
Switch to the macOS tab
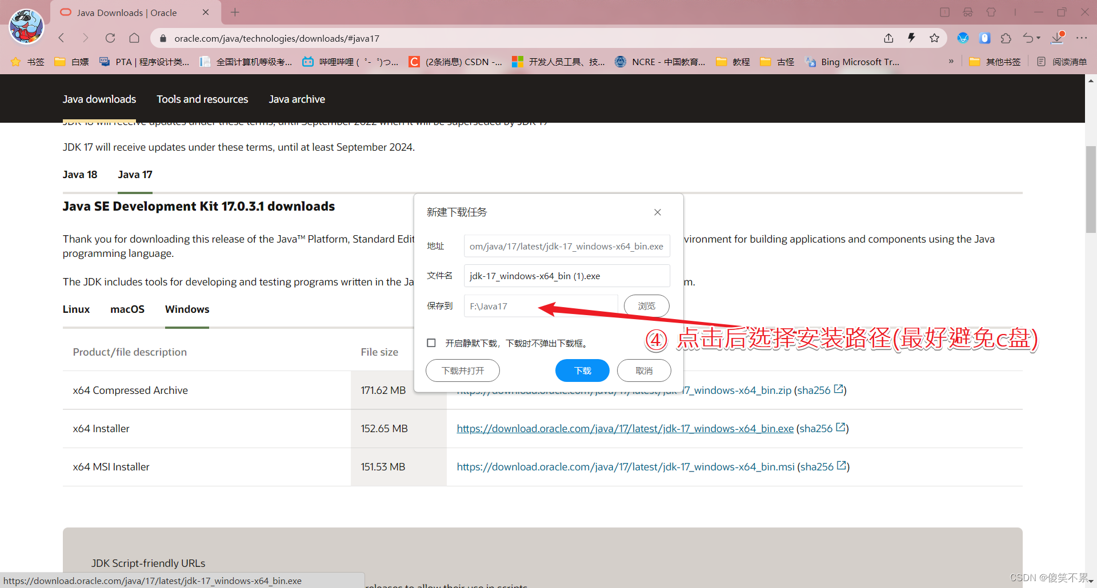coord(127,309)
